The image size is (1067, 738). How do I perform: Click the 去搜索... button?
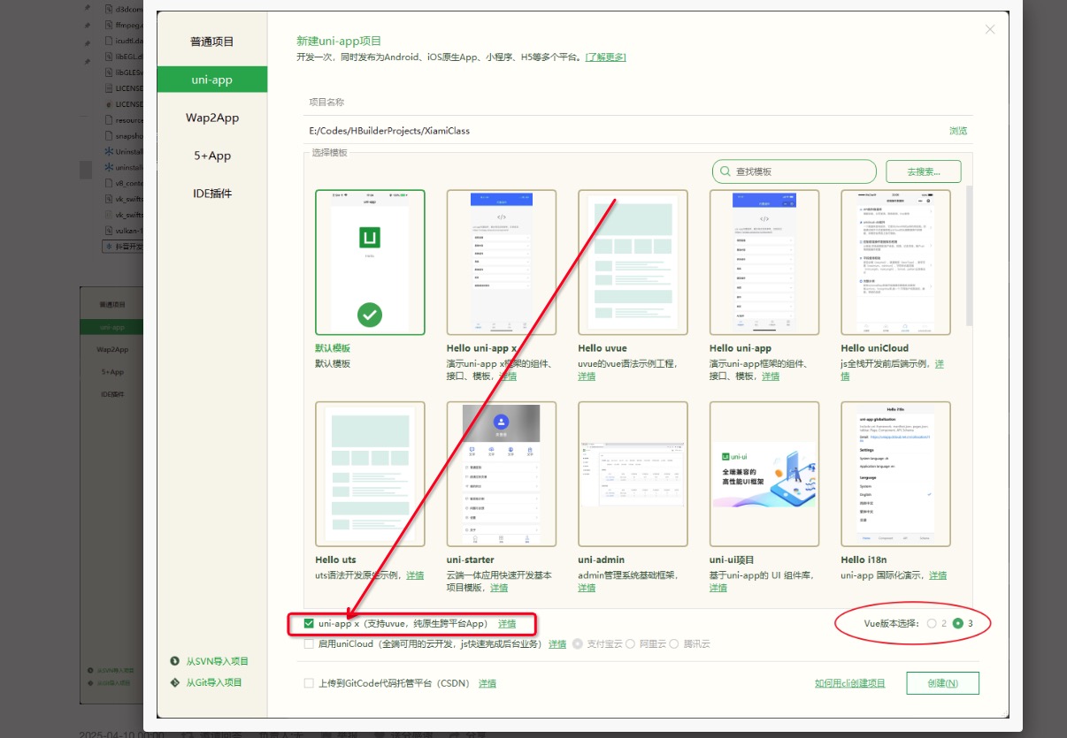tap(923, 171)
